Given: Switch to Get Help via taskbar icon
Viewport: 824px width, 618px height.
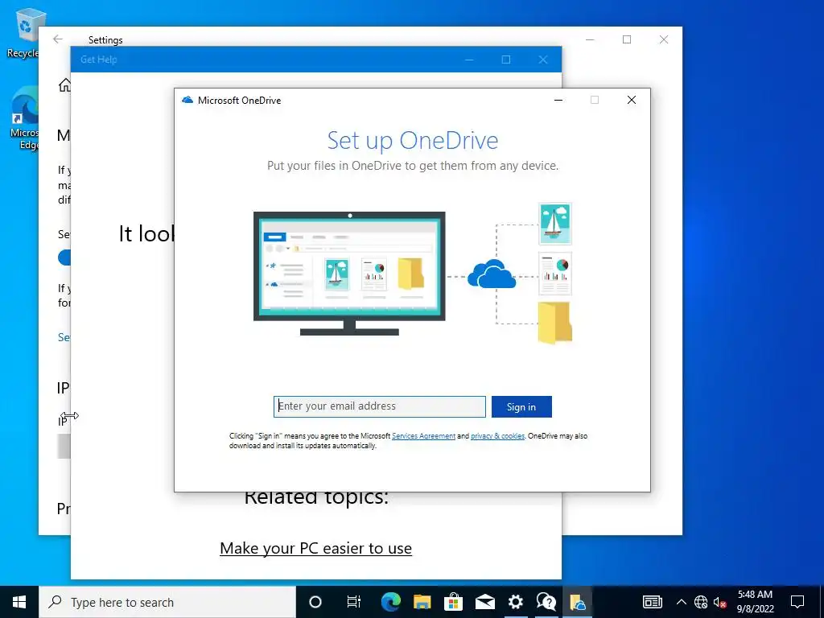Looking at the screenshot, I should pyautogui.click(x=546, y=602).
